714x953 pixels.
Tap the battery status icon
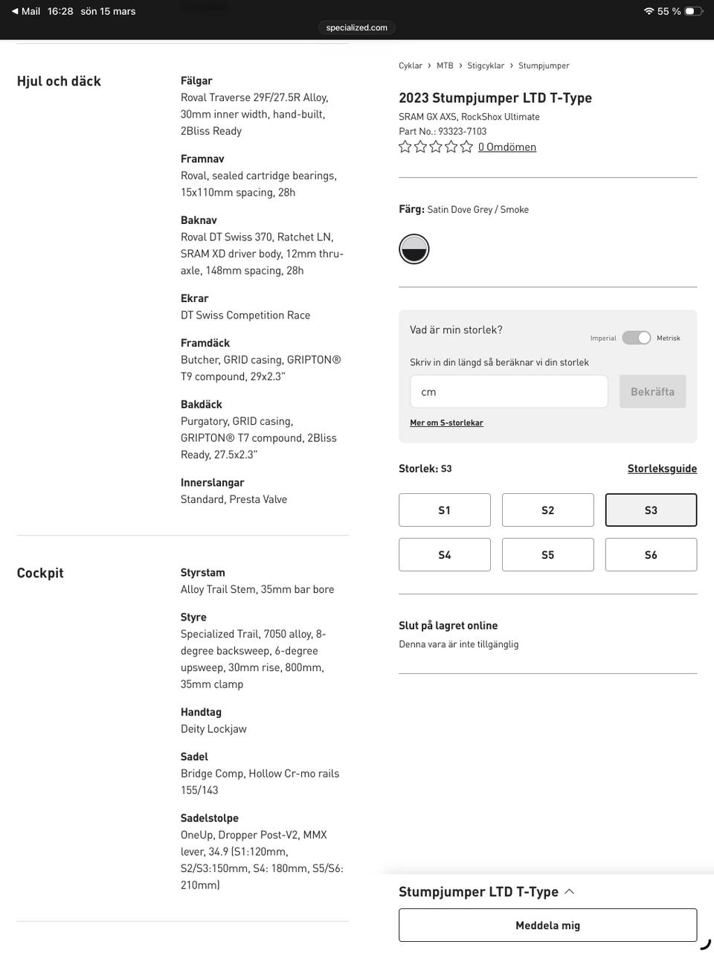pyautogui.click(x=693, y=11)
